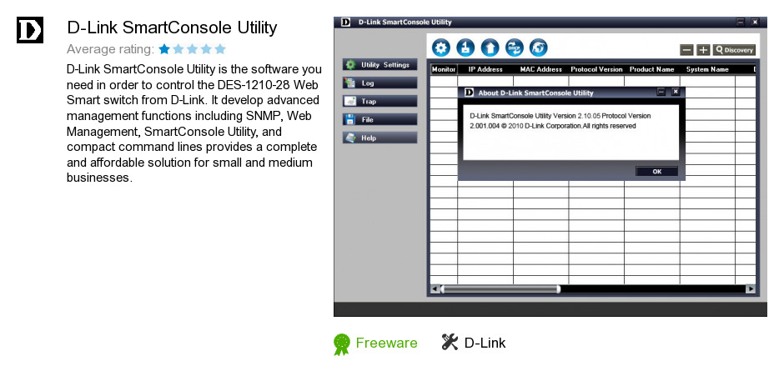Click the globe web access icon
The height and width of the screenshot is (381, 784).
click(539, 48)
